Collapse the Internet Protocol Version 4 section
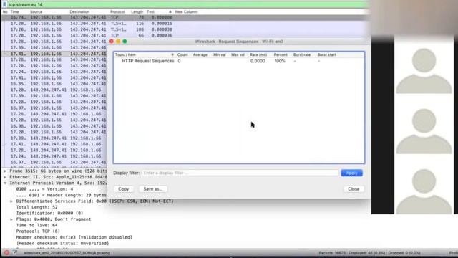The width and height of the screenshot is (458, 258). (5, 183)
